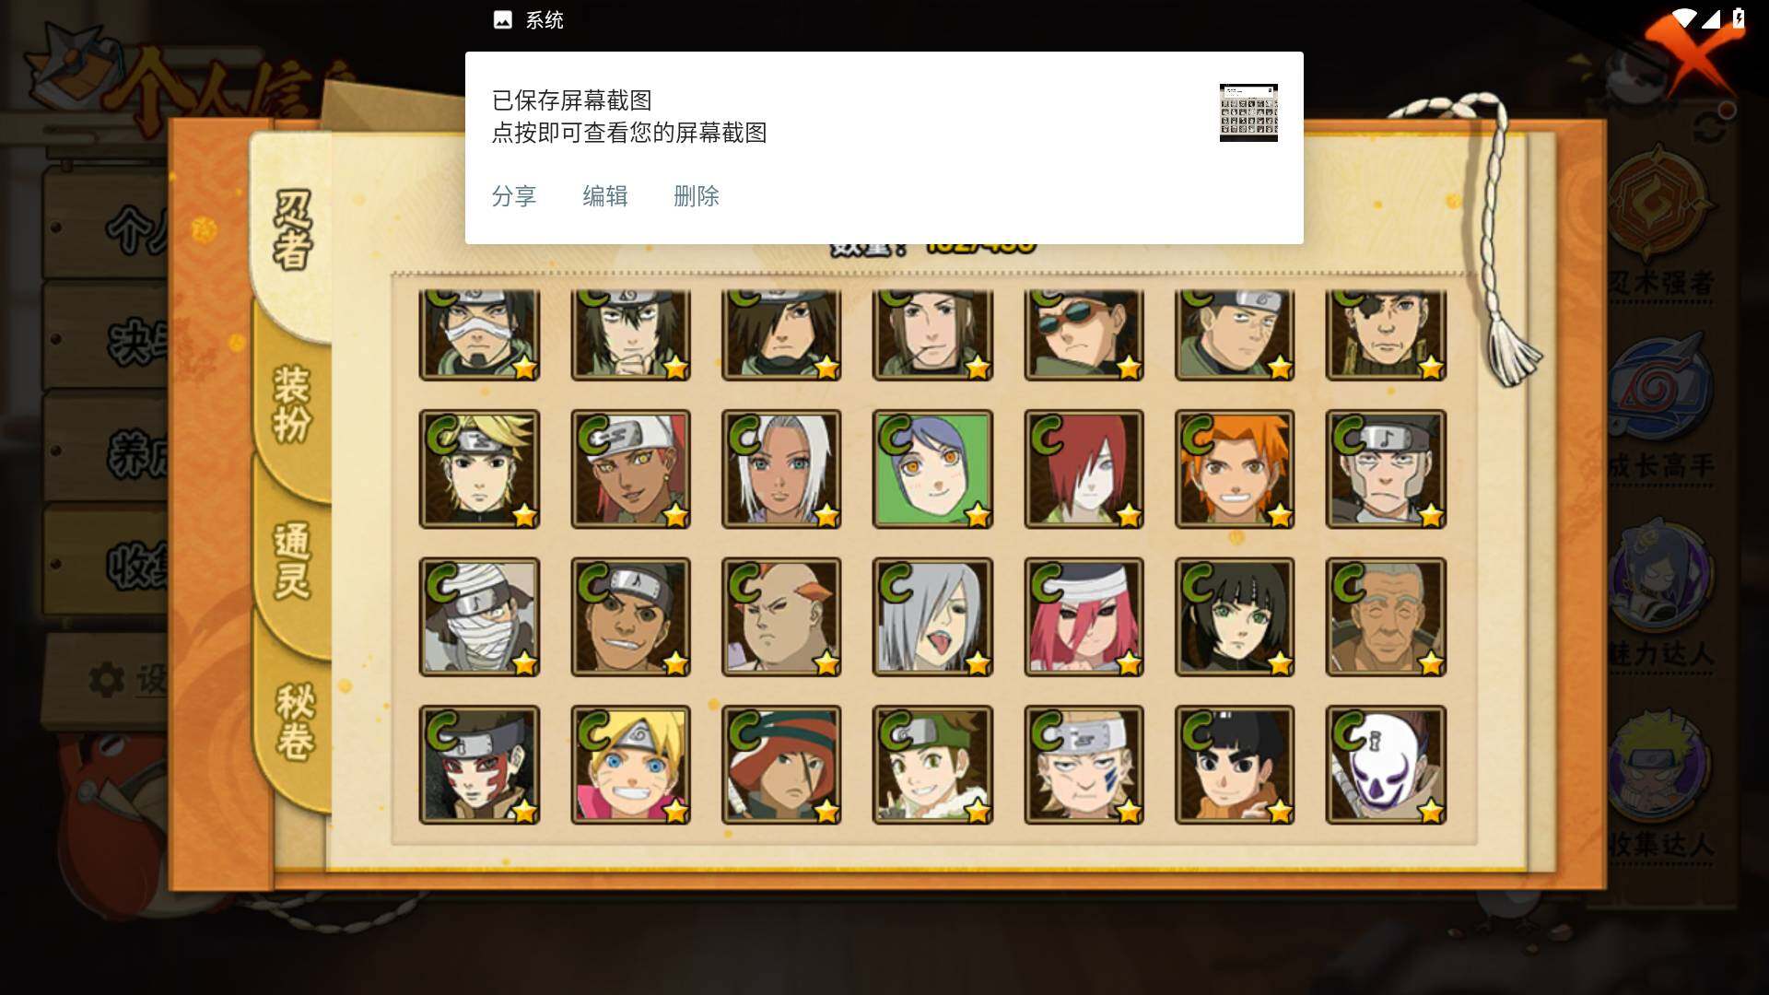
Task: Switch to the 装扮 side tab
Action: pyautogui.click(x=293, y=405)
